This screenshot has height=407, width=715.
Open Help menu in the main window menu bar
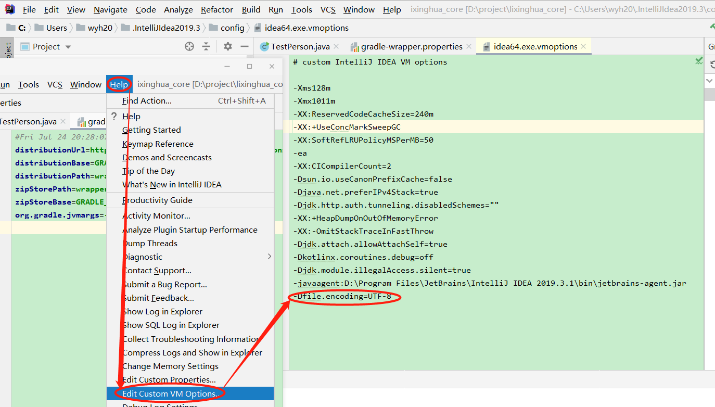click(x=392, y=9)
